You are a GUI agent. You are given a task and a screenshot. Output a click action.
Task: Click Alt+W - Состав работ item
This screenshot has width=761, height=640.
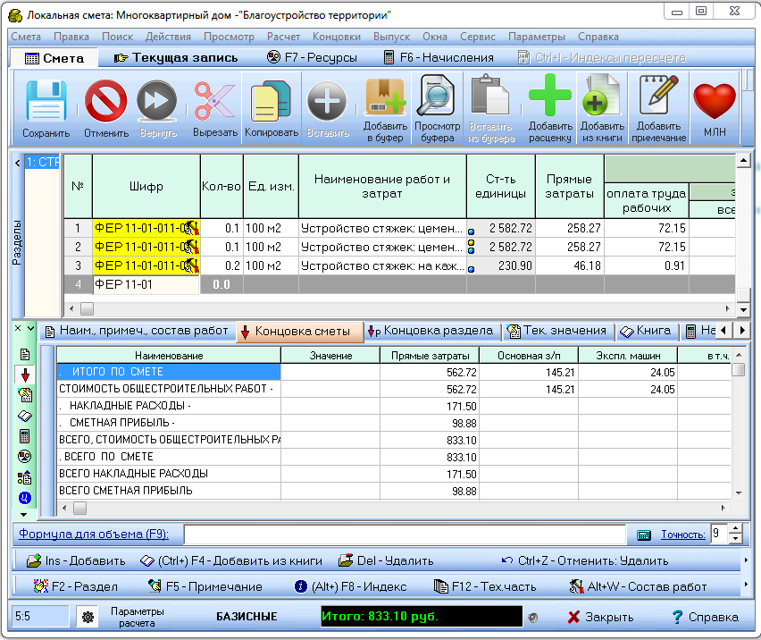[x=638, y=586]
